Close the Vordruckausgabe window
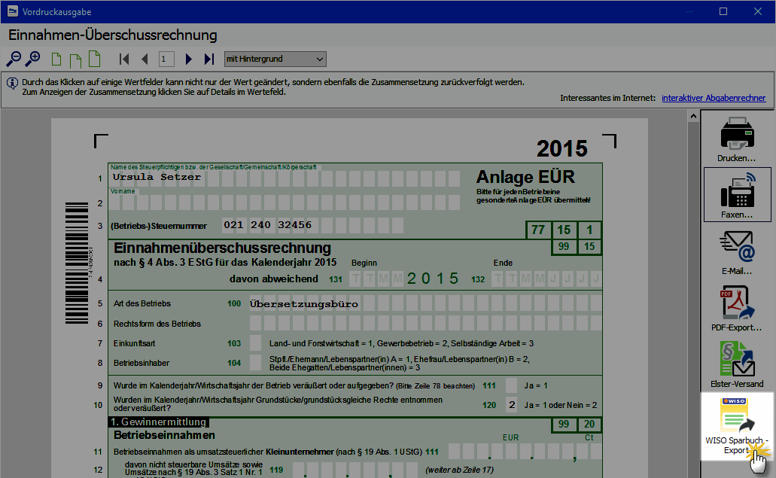 click(x=758, y=11)
